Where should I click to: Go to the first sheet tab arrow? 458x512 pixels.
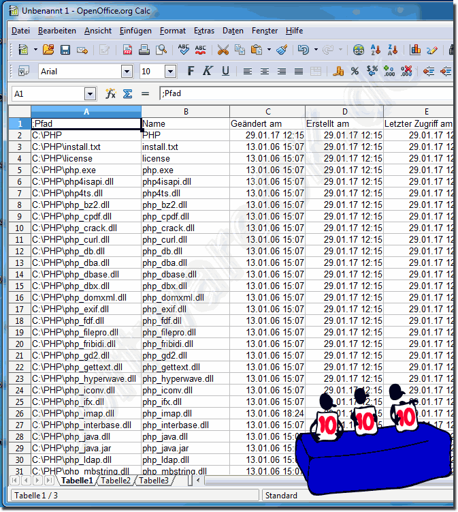(x=15, y=481)
